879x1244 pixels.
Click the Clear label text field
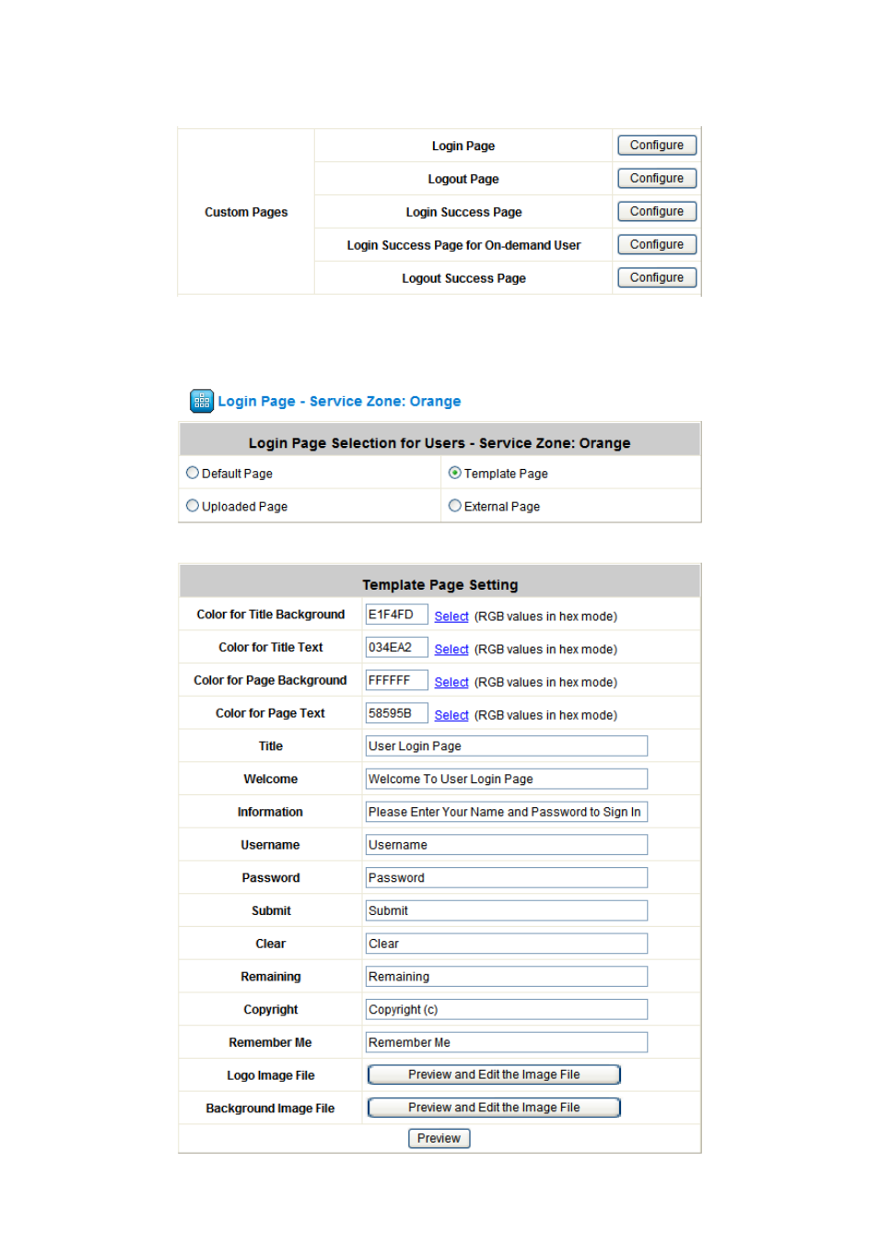coord(507,944)
